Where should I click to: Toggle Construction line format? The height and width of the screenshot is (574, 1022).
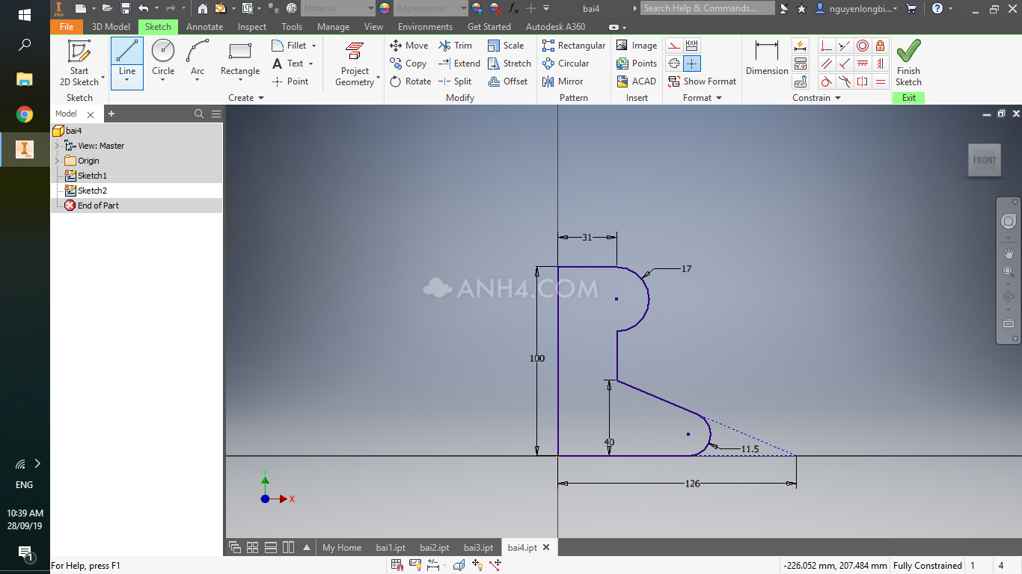(x=673, y=46)
